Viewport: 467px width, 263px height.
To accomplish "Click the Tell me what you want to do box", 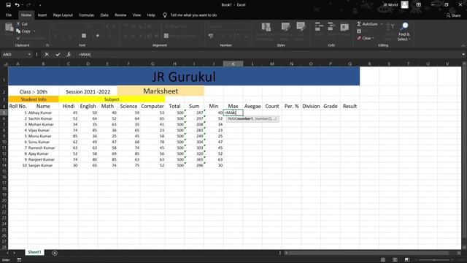I will [x=193, y=15].
